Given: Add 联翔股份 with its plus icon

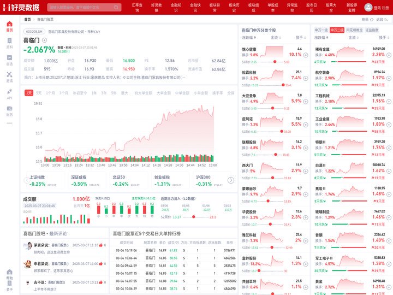Looking at the screenshot, I should [x=306, y=148].
